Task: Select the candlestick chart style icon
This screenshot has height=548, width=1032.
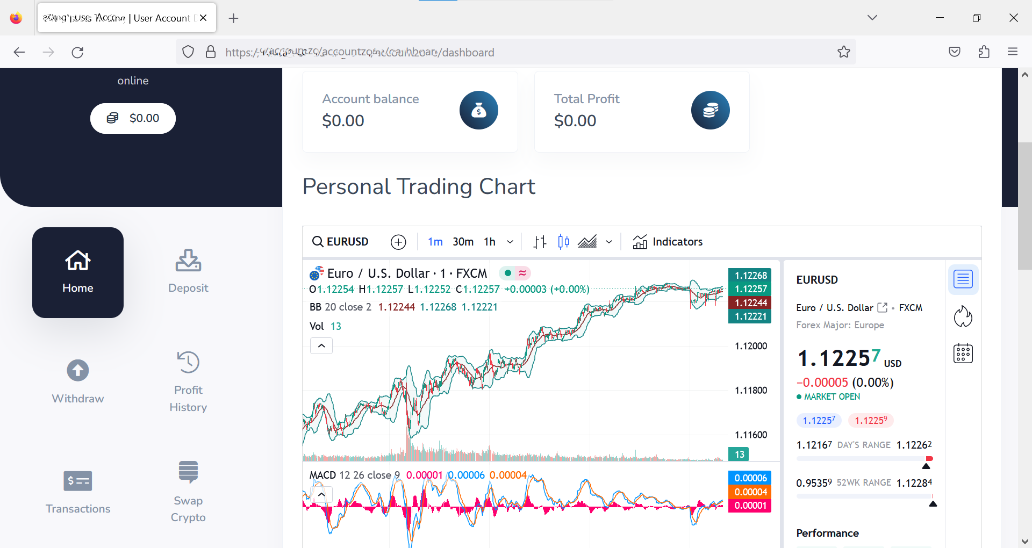Action: pos(563,242)
